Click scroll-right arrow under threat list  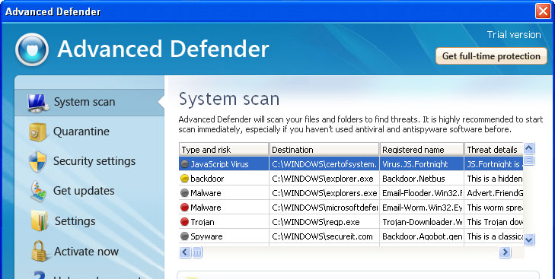coord(505,252)
